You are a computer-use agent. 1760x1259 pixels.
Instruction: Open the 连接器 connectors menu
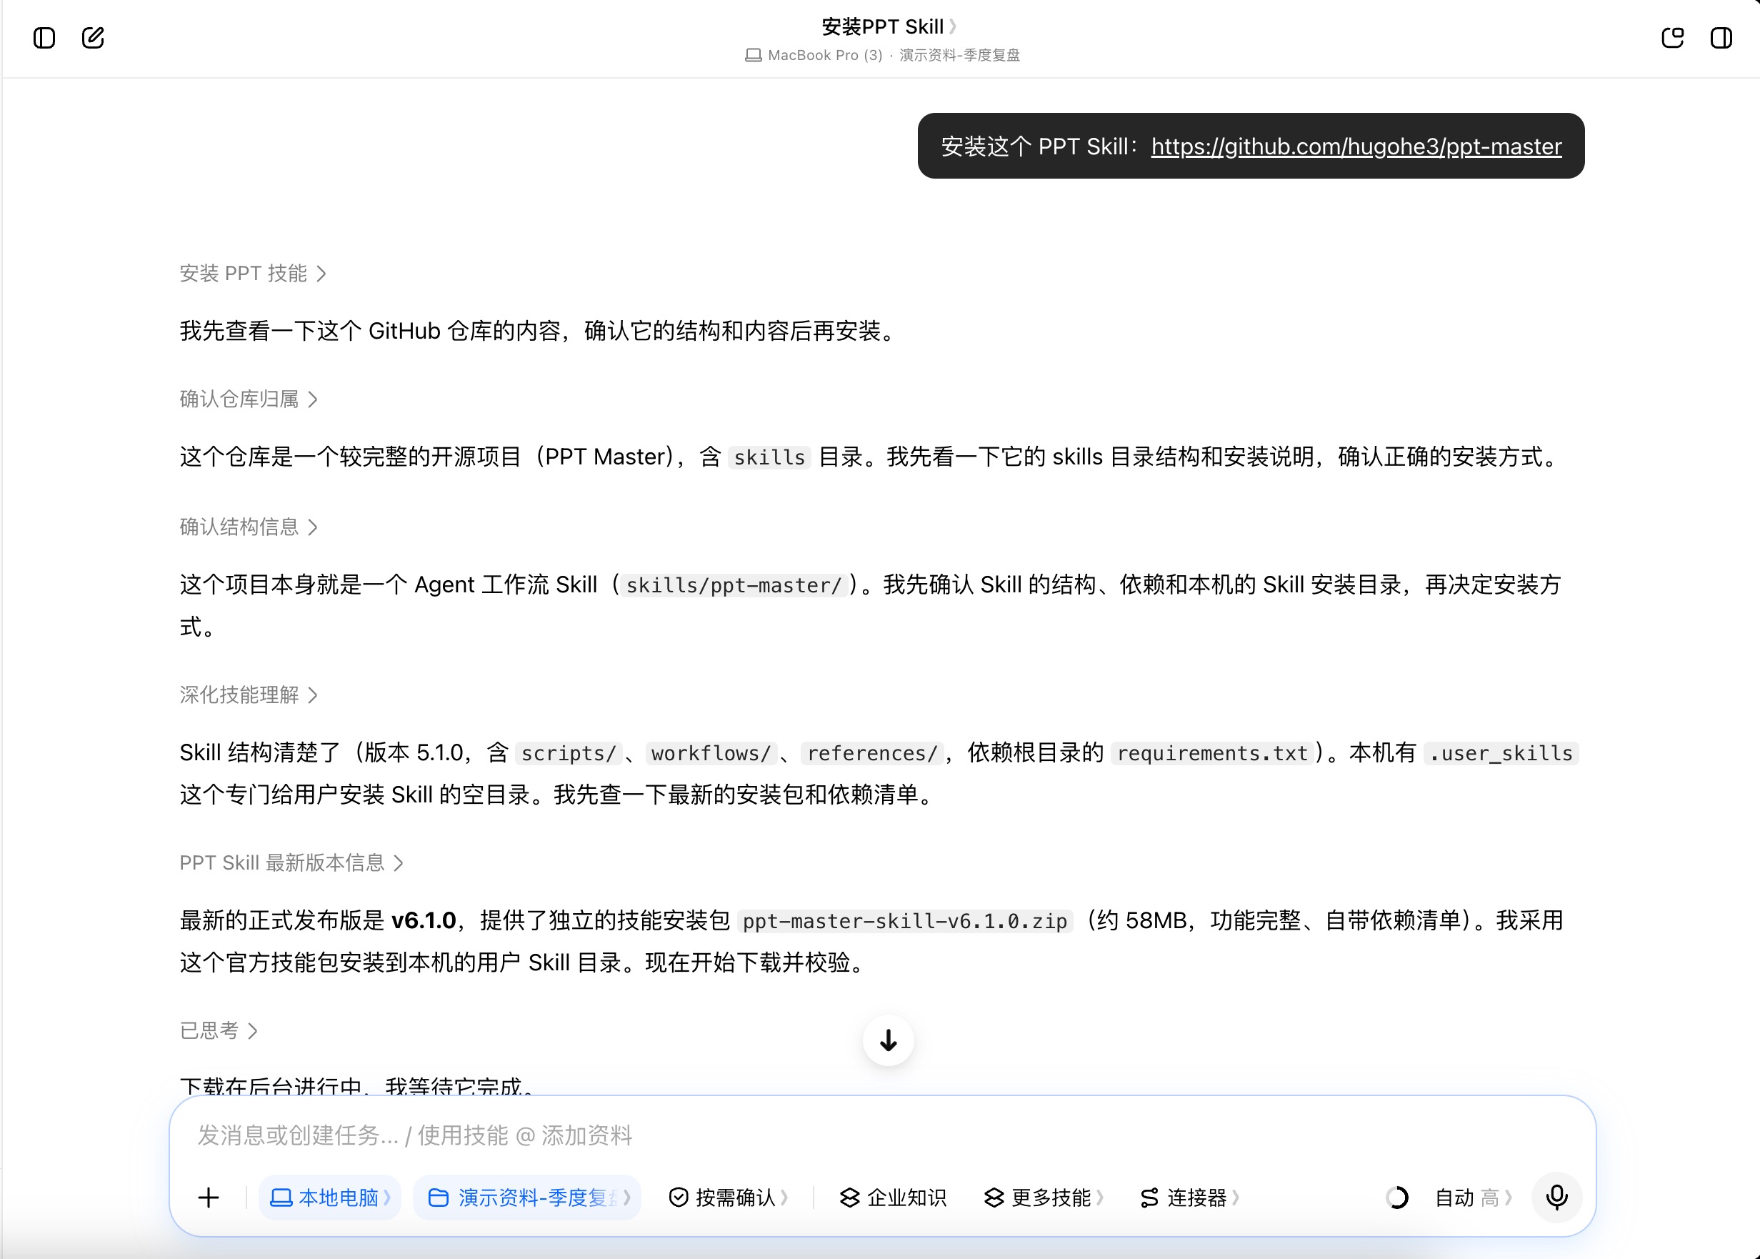[x=1189, y=1198]
